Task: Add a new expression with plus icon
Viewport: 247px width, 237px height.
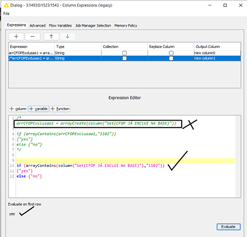Action: tap(16, 37)
